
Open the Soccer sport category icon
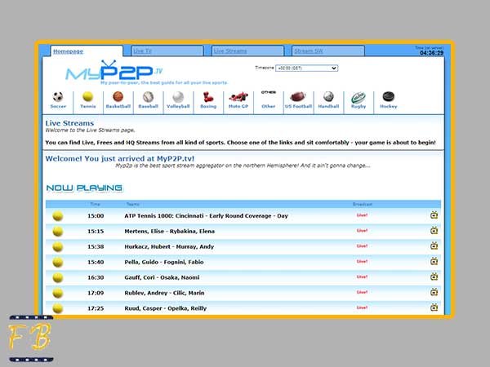[x=58, y=97]
